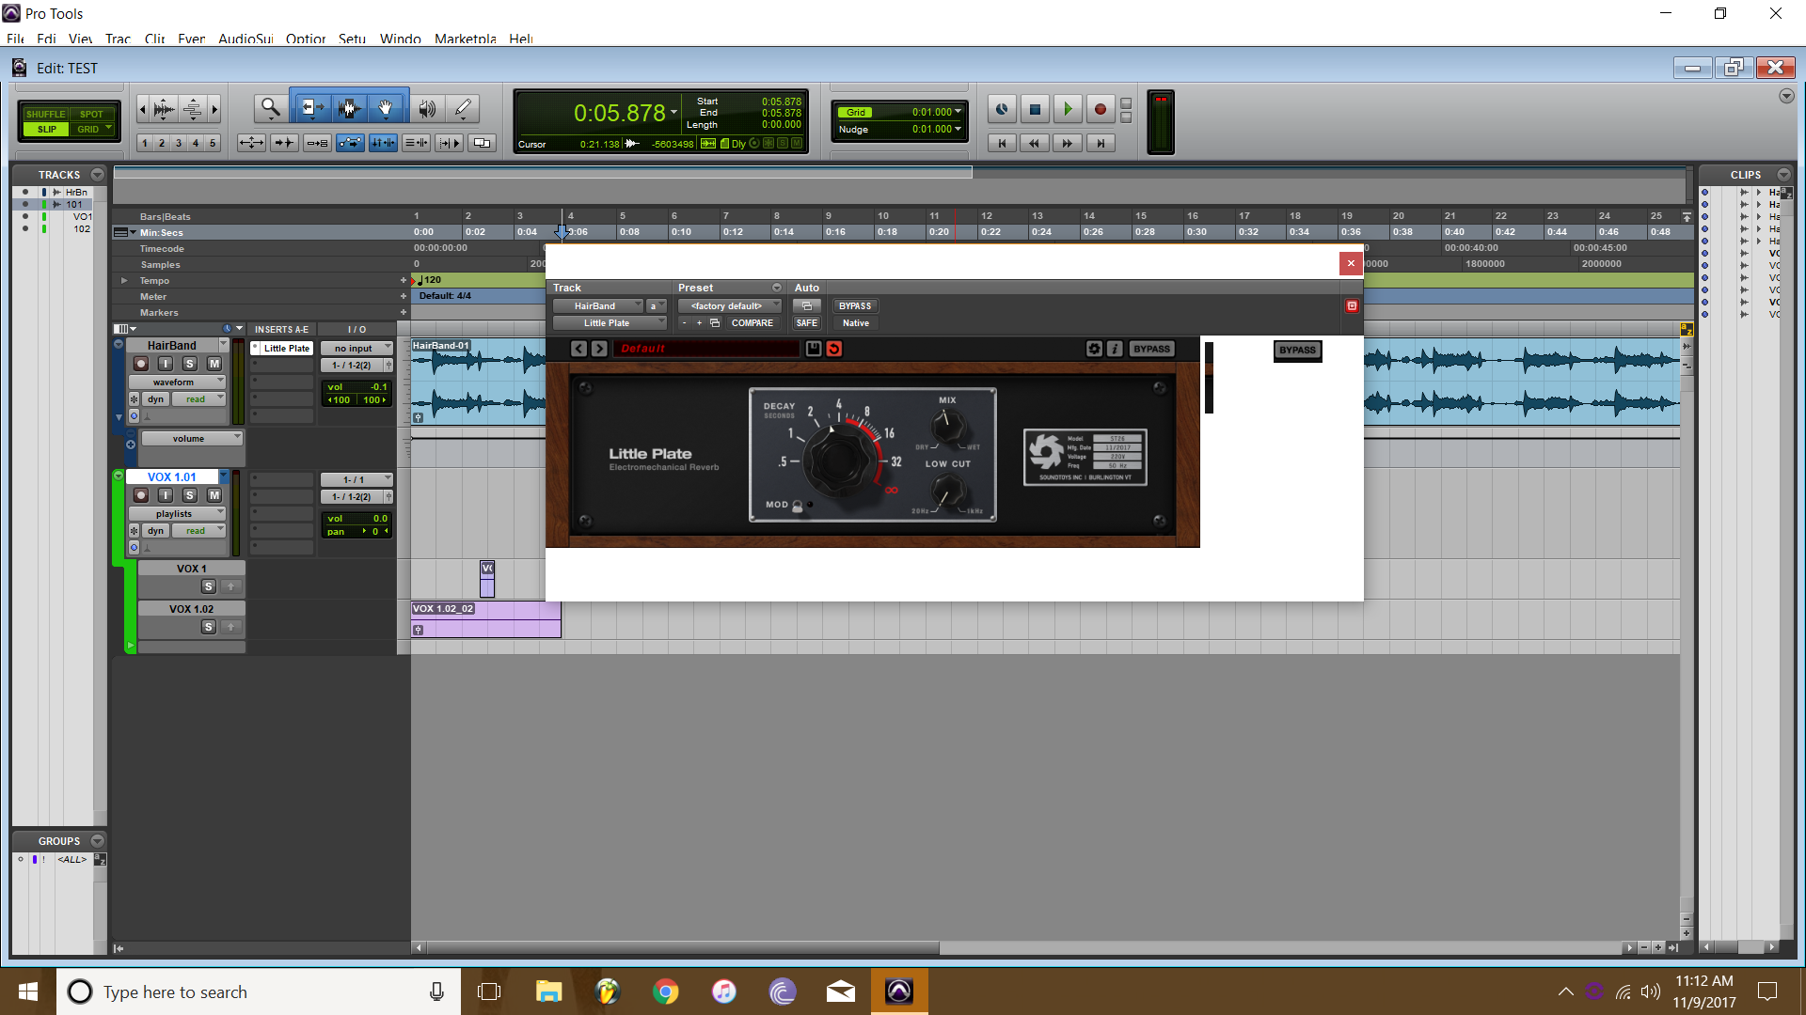Click the COMPARE button in plugin header

(x=752, y=323)
